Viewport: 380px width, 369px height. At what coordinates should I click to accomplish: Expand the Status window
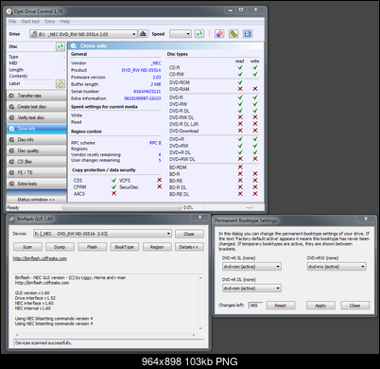pos(37,200)
